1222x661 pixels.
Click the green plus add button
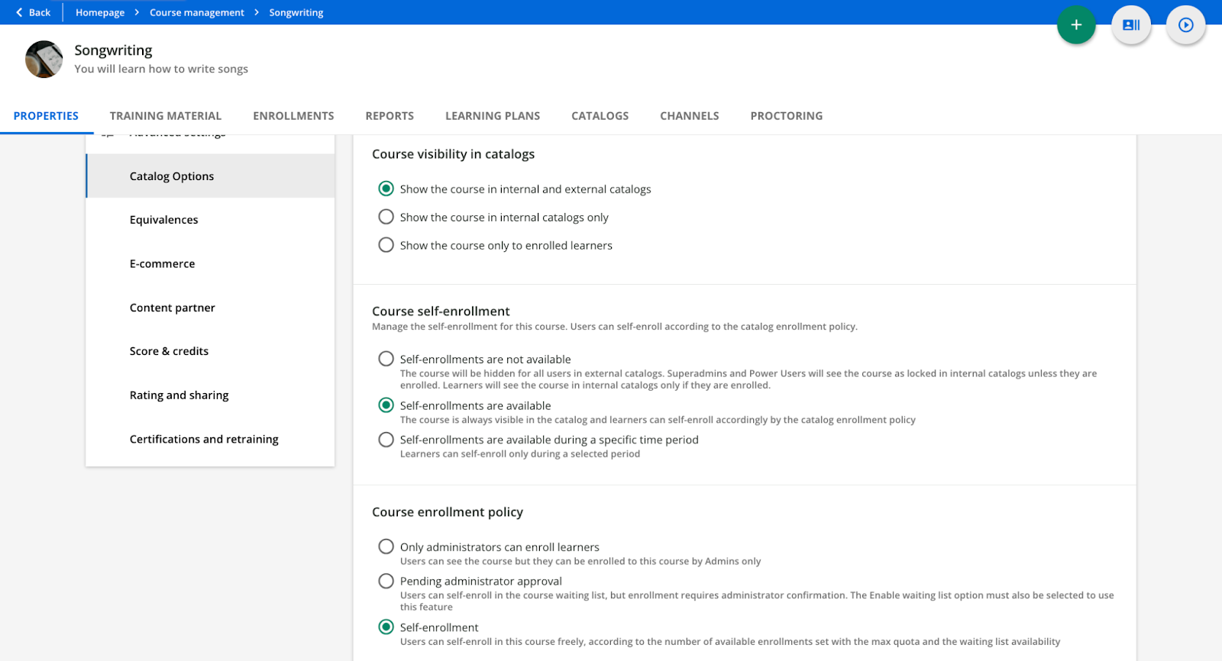coord(1075,25)
